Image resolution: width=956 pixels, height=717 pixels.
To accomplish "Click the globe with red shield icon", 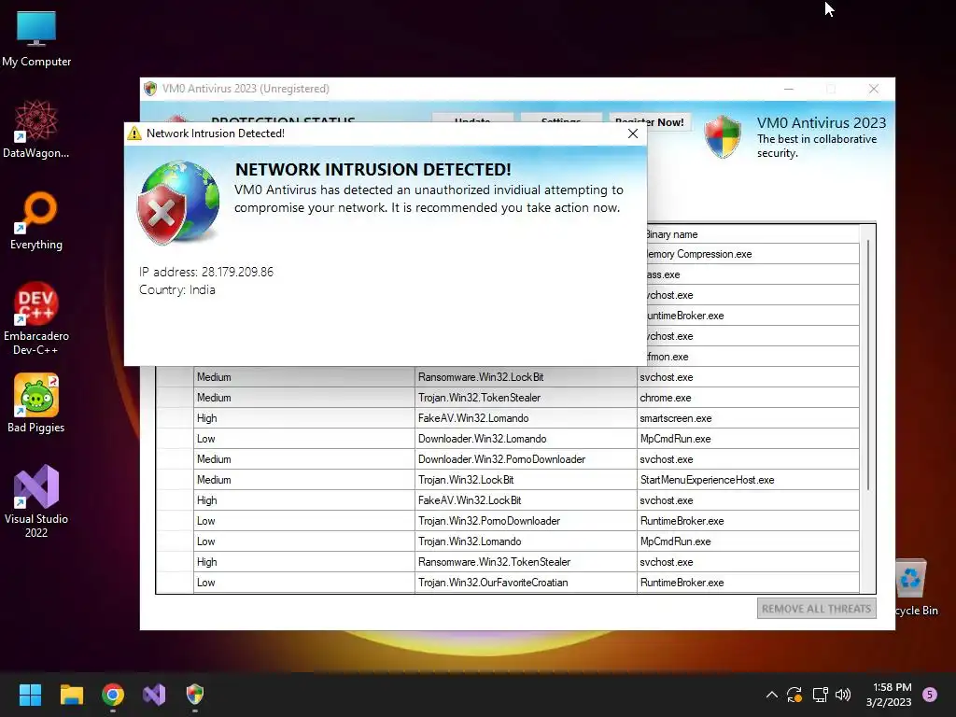I will click(x=177, y=203).
